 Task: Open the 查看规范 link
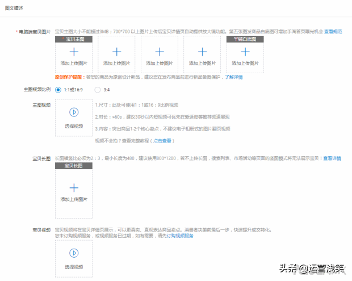point(333,32)
